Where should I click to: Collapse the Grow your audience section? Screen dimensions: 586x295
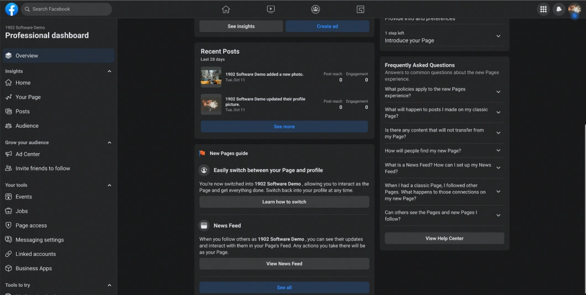pos(109,143)
